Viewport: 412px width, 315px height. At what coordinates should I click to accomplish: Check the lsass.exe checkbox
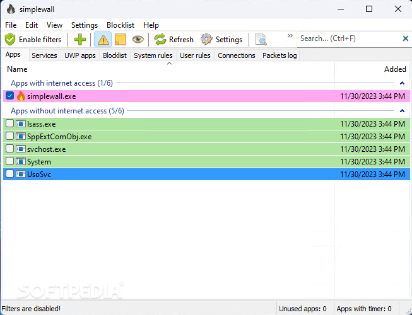point(9,123)
